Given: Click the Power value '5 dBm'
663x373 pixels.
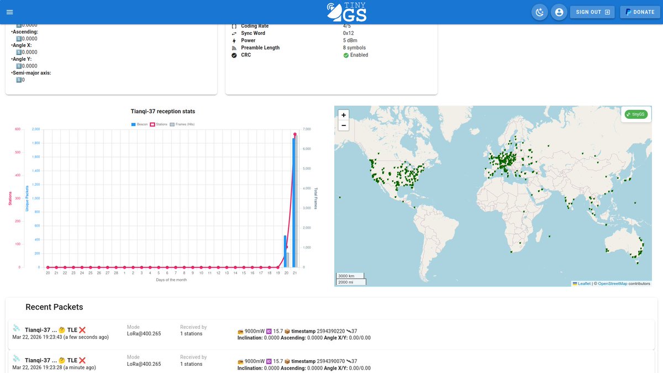Looking at the screenshot, I should tap(351, 40).
